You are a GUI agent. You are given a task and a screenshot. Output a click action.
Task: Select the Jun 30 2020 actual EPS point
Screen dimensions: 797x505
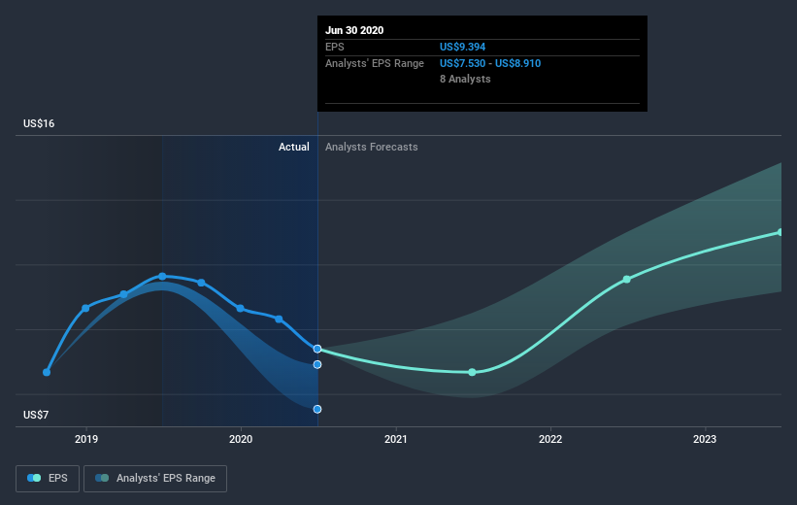(x=317, y=349)
